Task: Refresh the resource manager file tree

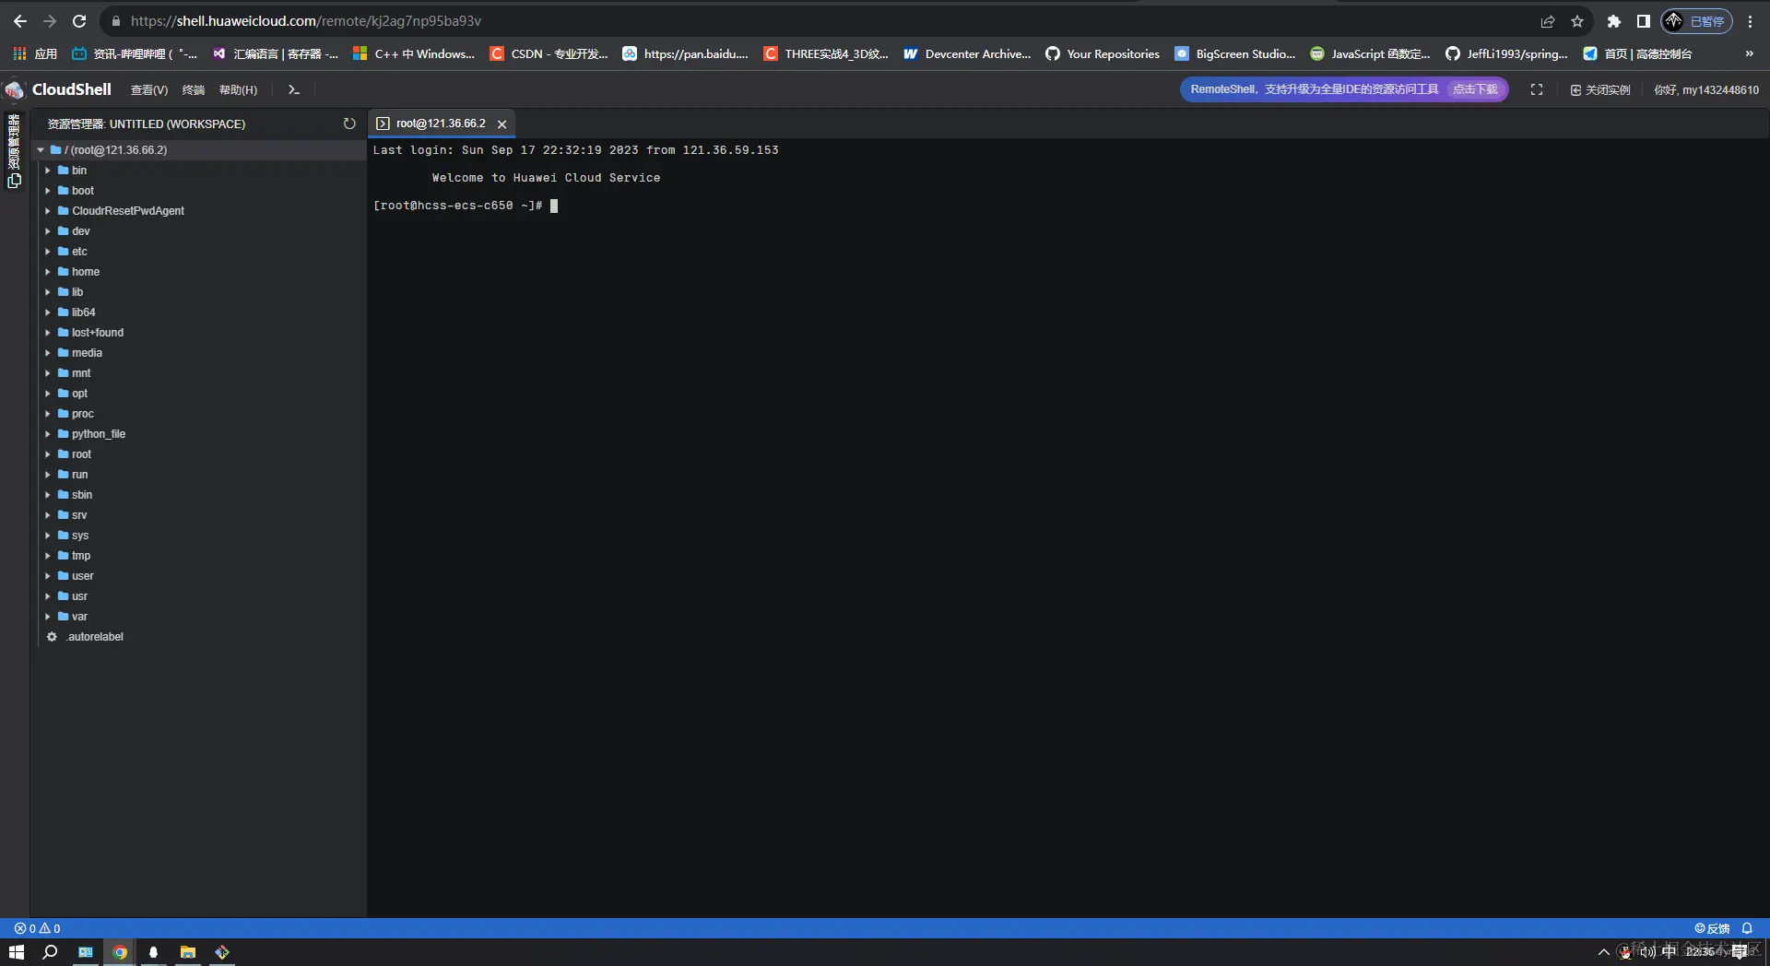Action: click(349, 124)
